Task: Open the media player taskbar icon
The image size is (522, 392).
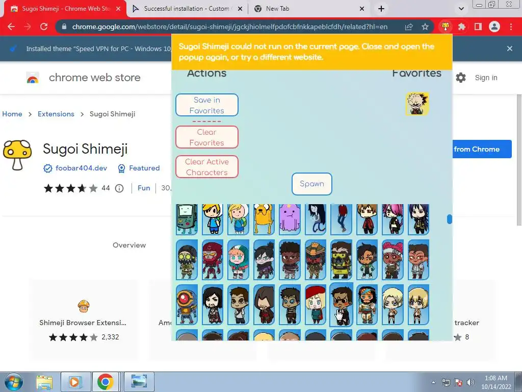Action: [x=75, y=382]
